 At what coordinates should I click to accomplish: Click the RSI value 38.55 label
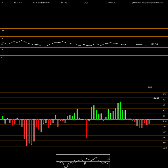pos(155,44)
